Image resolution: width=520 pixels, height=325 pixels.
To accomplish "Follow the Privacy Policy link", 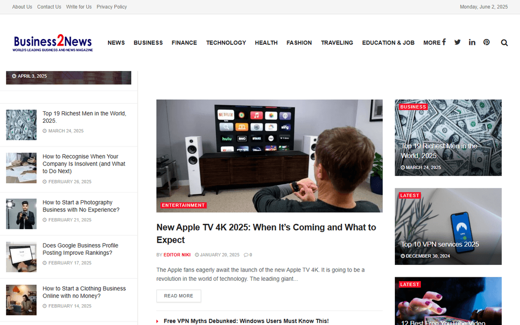I will (x=112, y=7).
